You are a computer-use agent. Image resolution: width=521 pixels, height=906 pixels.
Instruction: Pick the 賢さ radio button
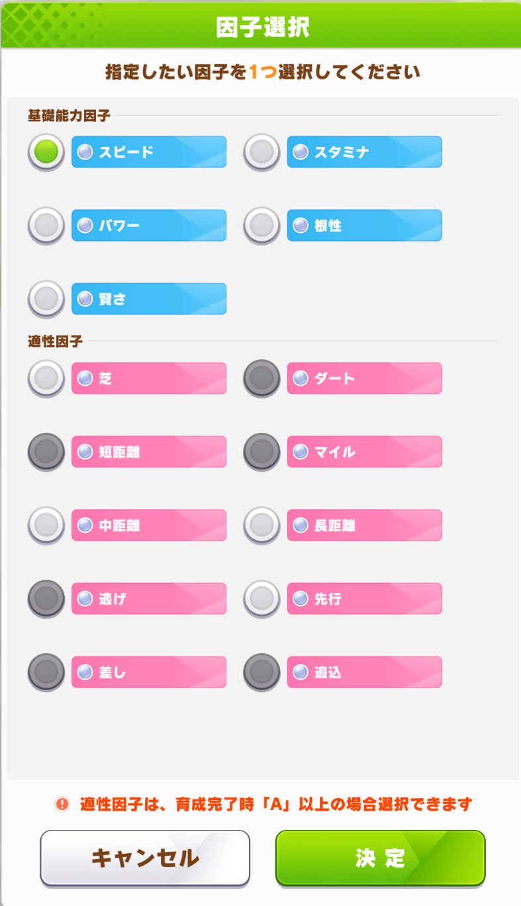click(x=46, y=299)
